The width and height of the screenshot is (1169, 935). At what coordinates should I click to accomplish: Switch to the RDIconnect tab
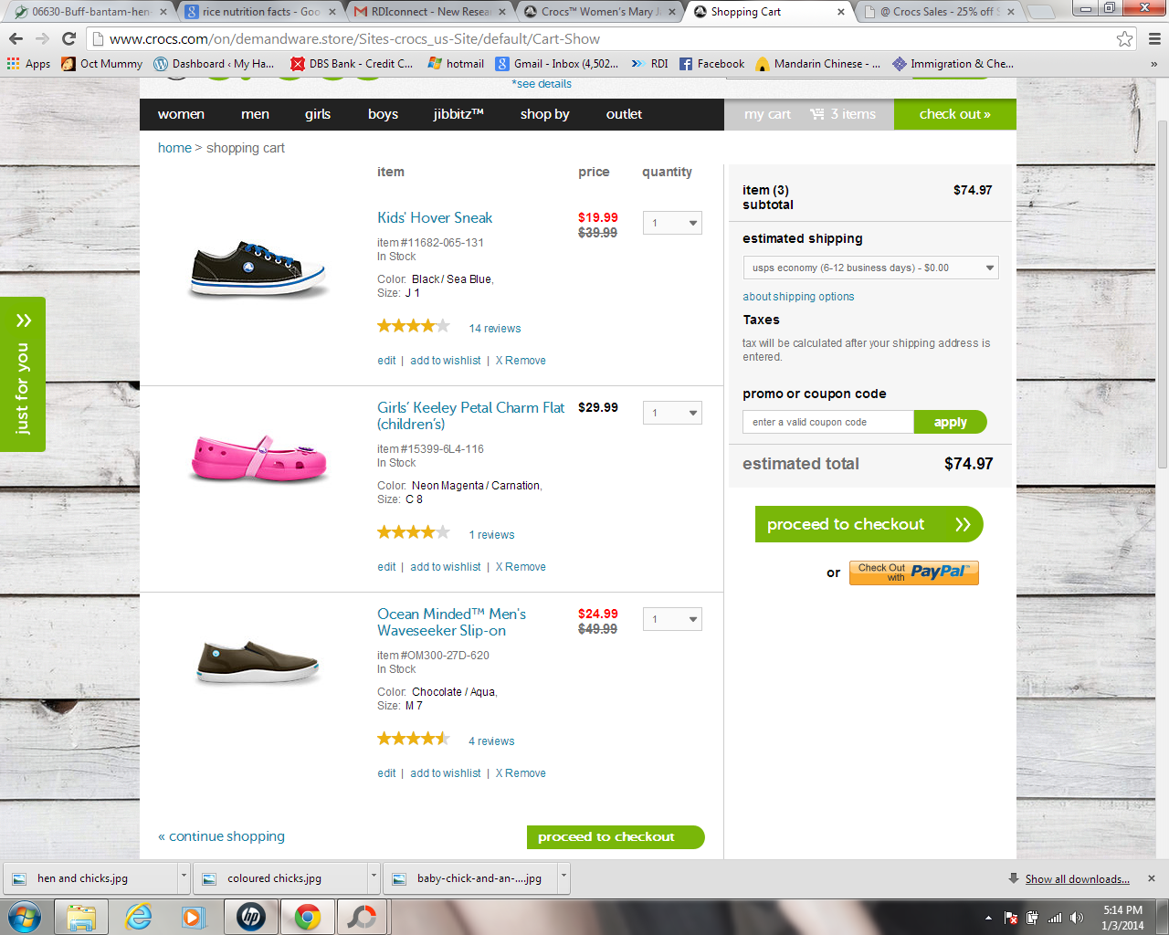(429, 12)
